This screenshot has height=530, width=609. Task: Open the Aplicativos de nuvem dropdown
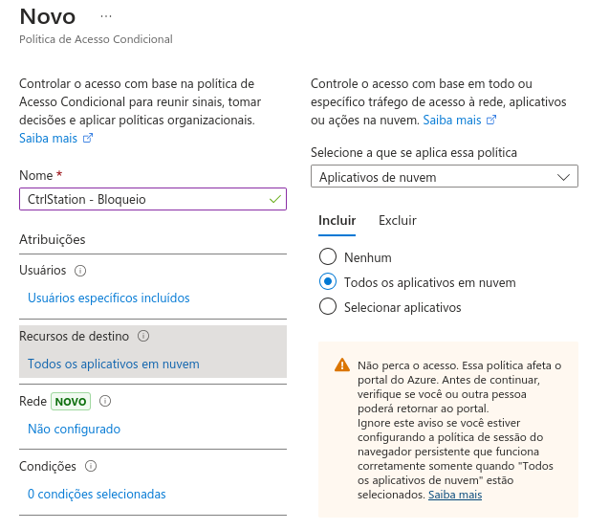pos(444,177)
